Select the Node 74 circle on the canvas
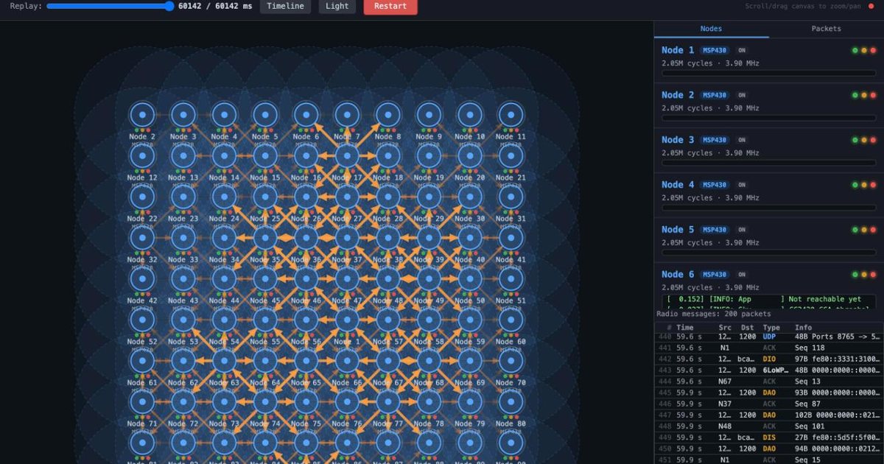 265,402
